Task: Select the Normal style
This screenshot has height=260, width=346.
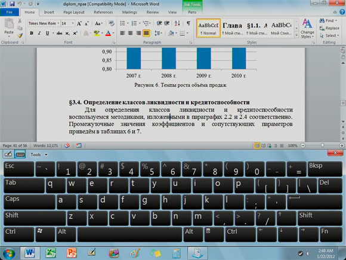Action: [x=208, y=28]
